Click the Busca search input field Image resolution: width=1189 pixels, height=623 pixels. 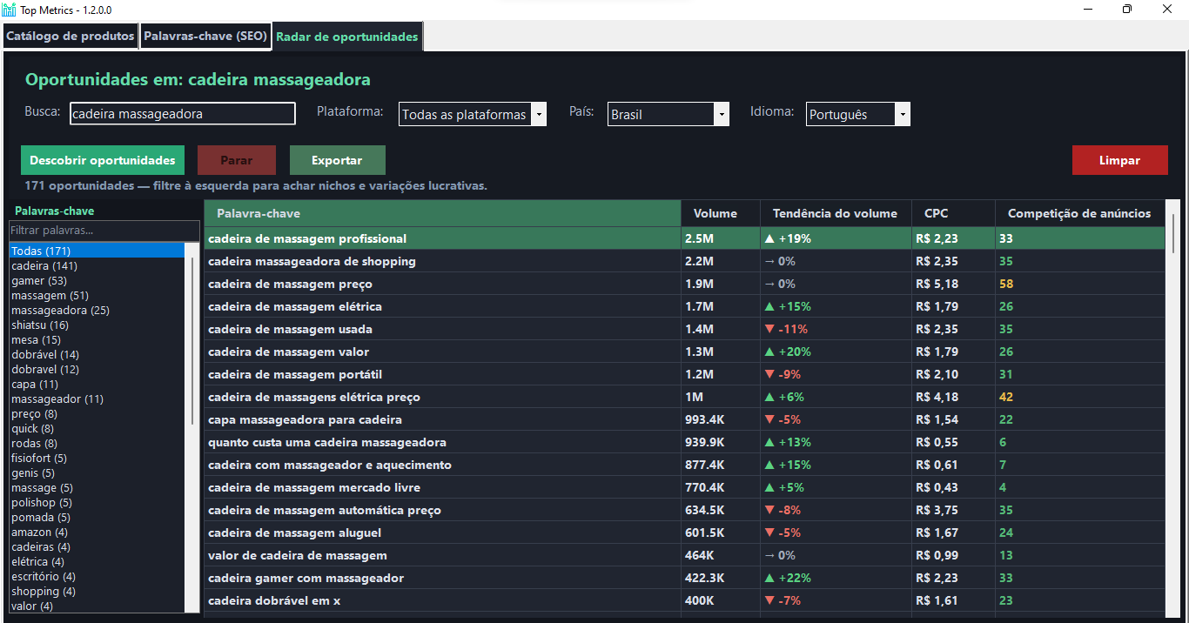click(182, 114)
